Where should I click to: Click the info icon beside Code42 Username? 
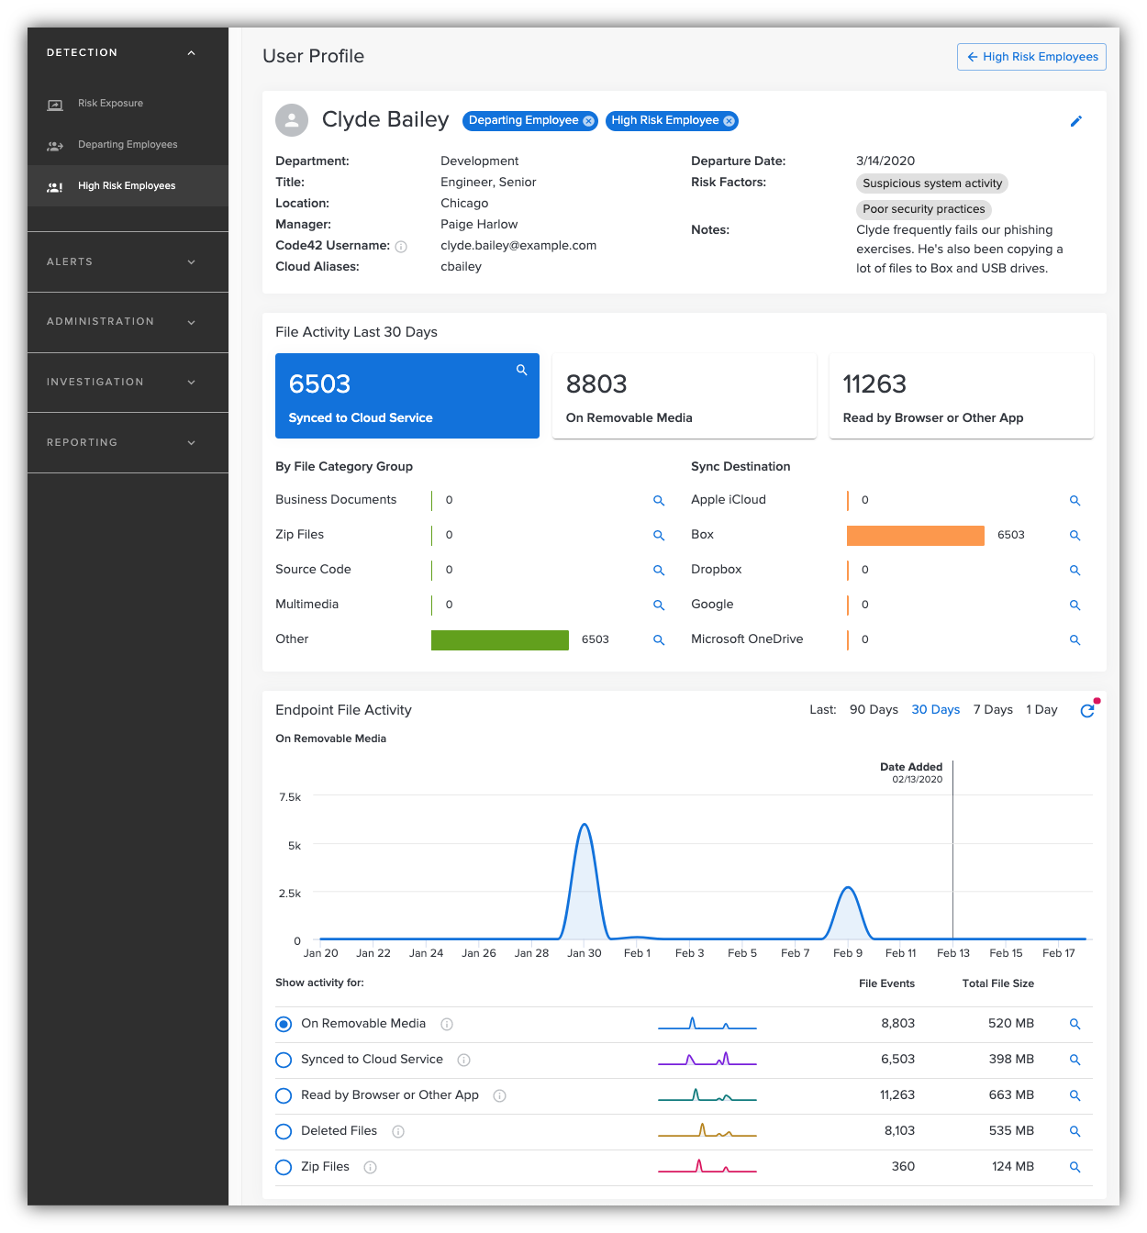401,246
